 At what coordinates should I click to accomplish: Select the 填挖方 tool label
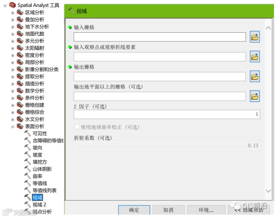pos(40,162)
